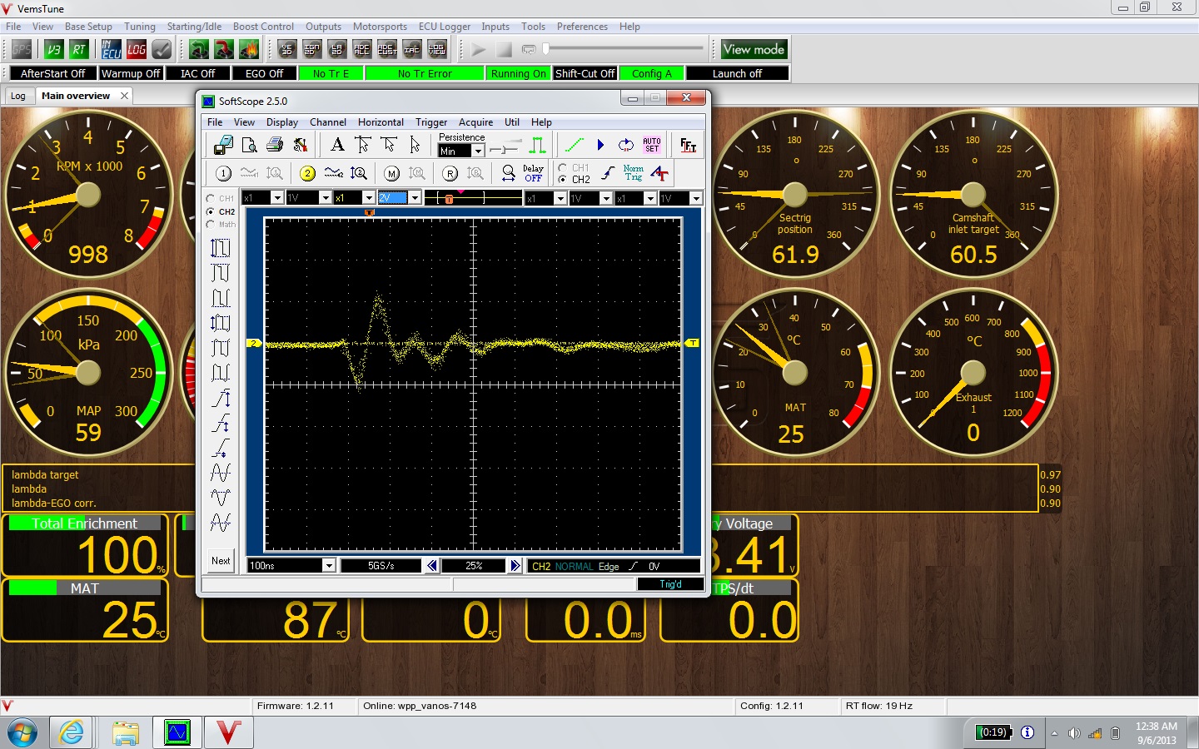
Task: Click the Norm Trig mode icon
Action: 634,173
